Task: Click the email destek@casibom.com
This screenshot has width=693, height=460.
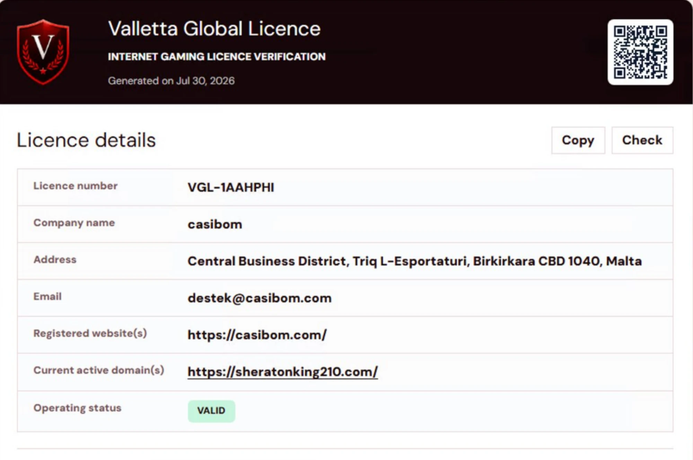Action: [260, 298]
